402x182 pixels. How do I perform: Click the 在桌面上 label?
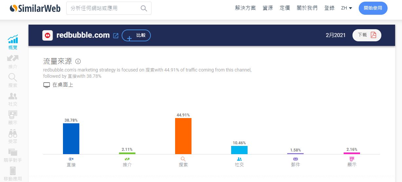pyautogui.click(x=63, y=85)
